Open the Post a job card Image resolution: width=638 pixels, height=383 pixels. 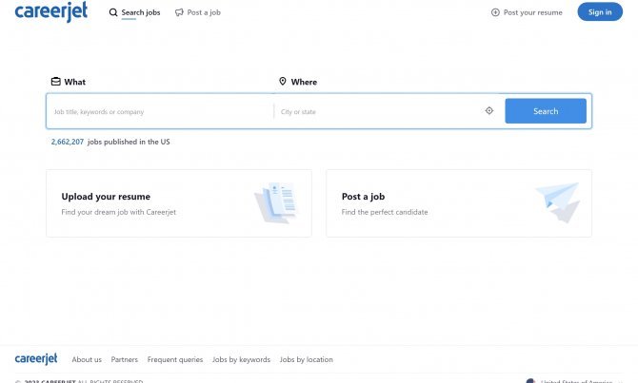459,203
